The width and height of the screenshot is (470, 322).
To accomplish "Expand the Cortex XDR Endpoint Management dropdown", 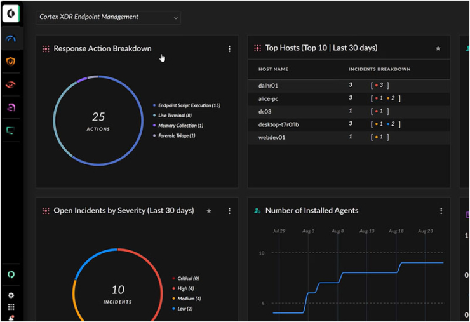I will coord(109,17).
